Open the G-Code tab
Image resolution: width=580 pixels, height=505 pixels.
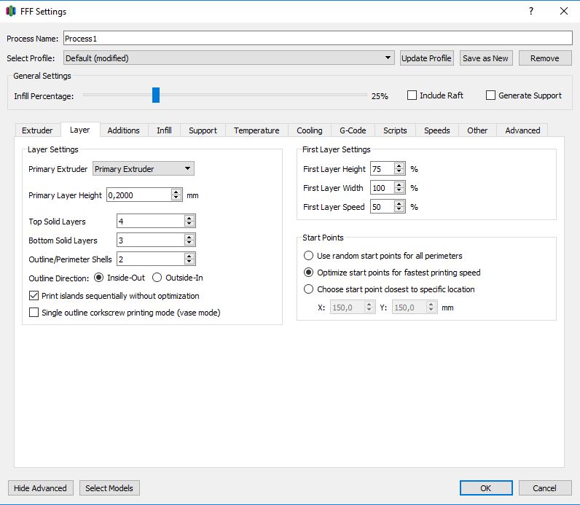point(353,130)
